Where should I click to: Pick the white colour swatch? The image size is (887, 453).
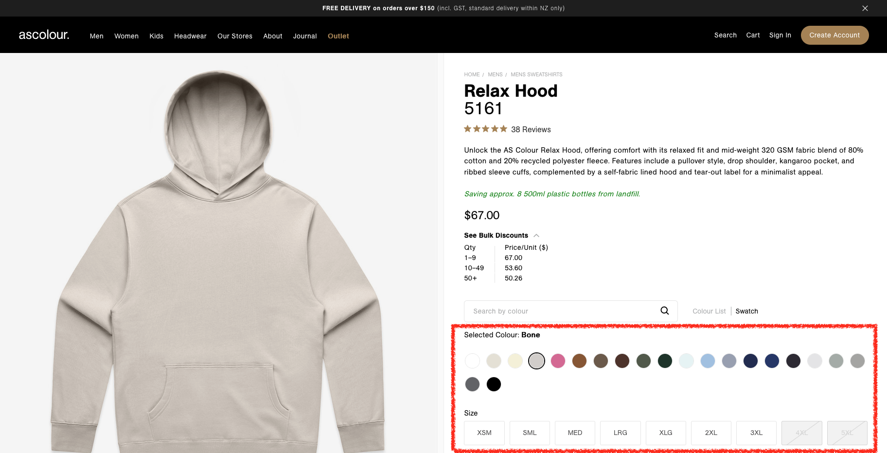tap(472, 361)
